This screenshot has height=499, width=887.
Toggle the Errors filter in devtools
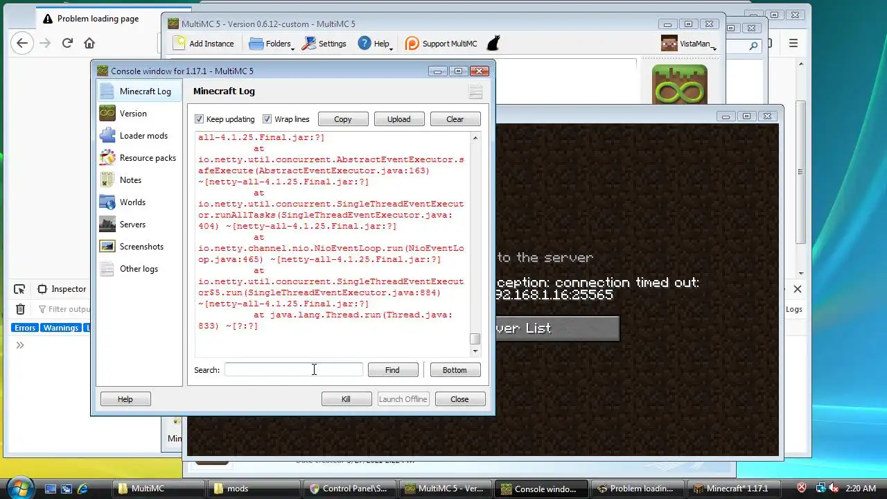pyautogui.click(x=25, y=328)
